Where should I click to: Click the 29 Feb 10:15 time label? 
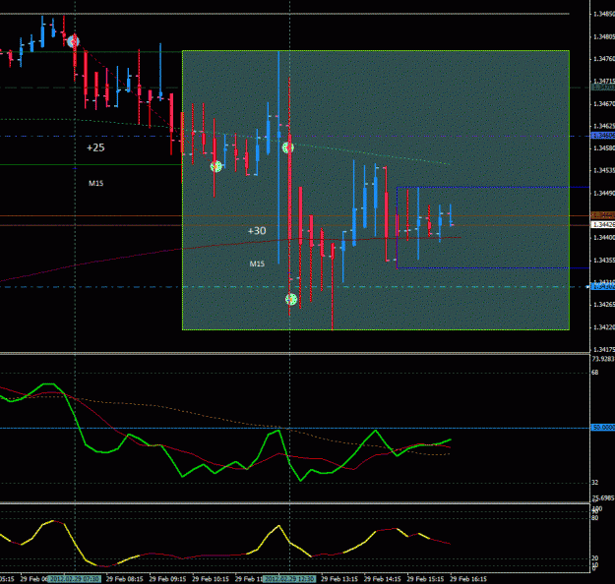pyautogui.click(x=211, y=579)
